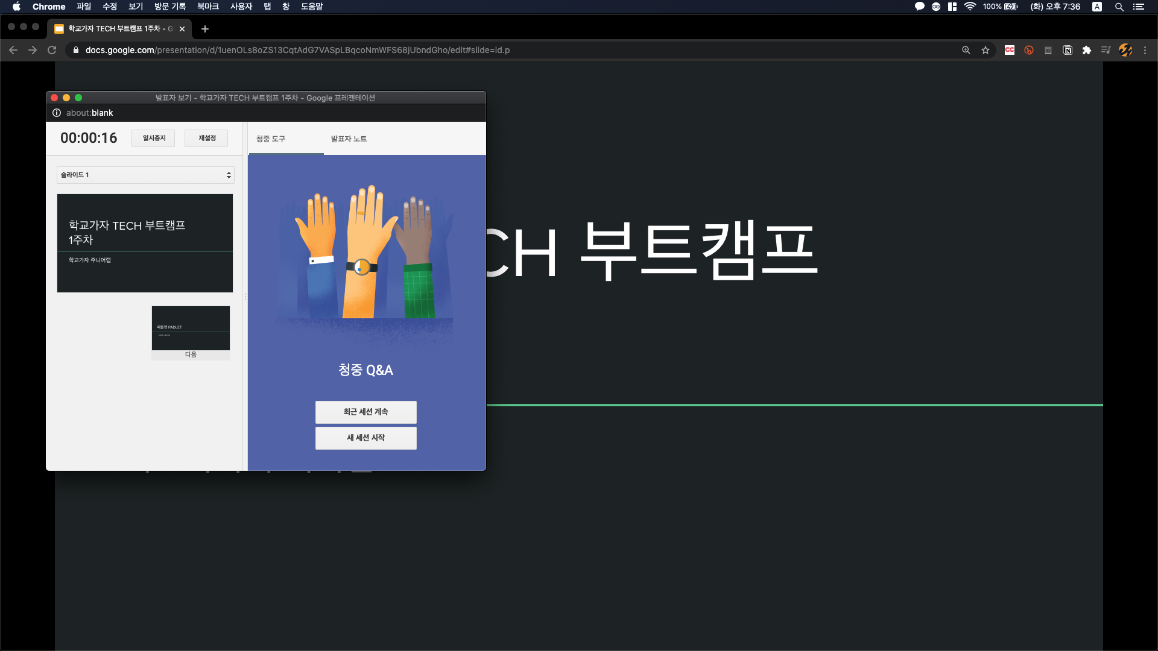The height and width of the screenshot is (651, 1158).
Task: Open the Bitly extension icon
Action: [1029, 50]
